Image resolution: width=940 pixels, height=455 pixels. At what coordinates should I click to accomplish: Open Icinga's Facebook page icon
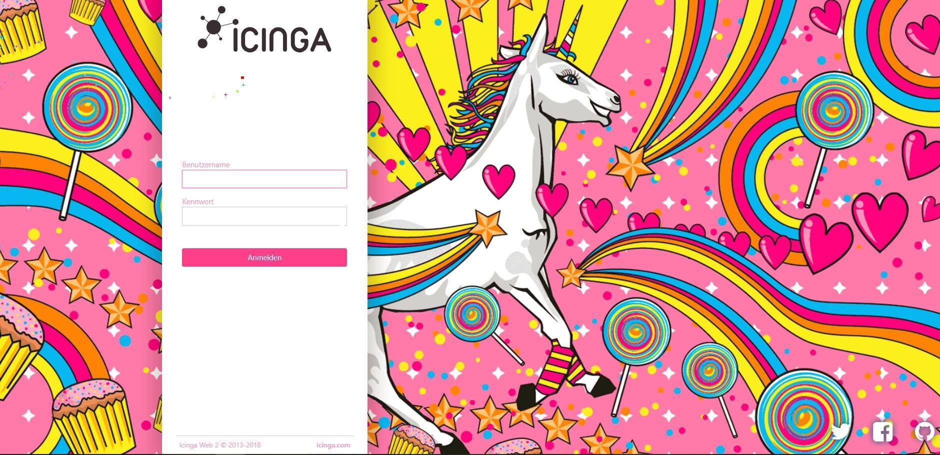click(x=882, y=432)
